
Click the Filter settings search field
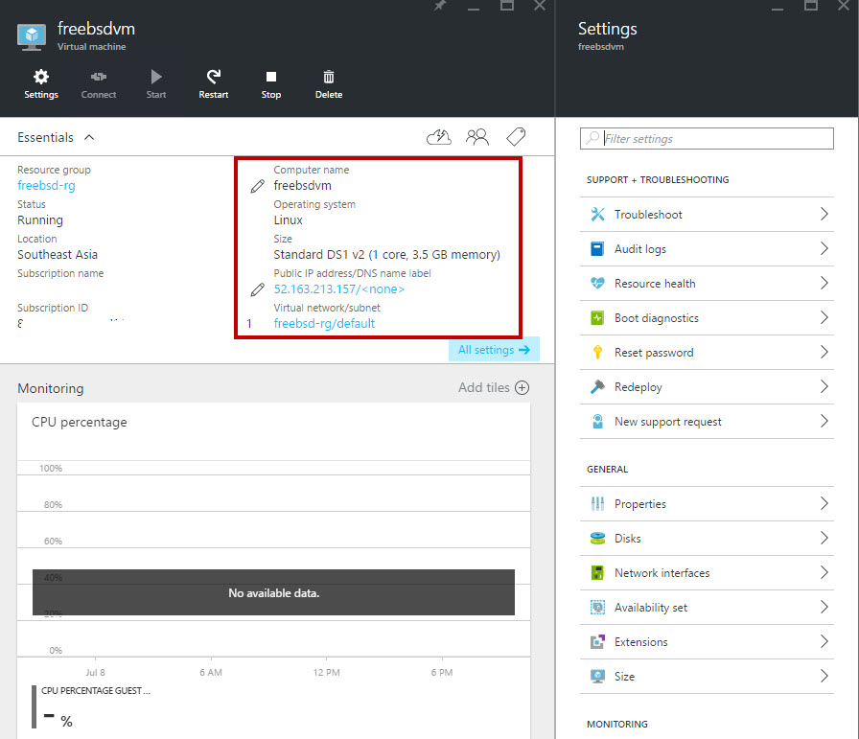(x=707, y=139)
